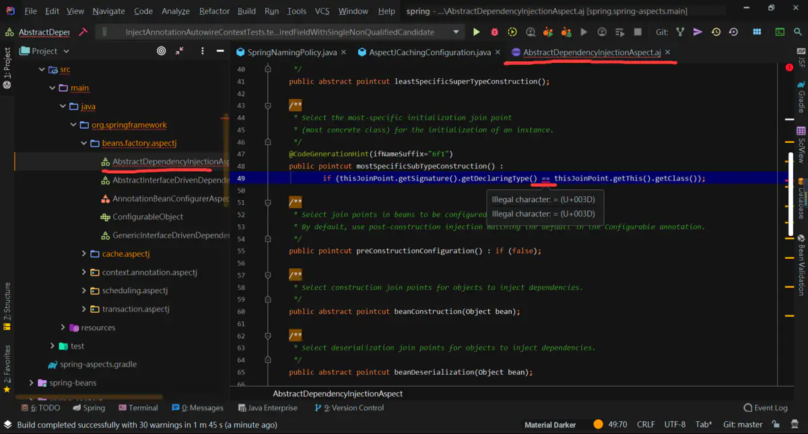808x434 pixels.
Task: Show Git history with the clock icon
Action: point(716,32)
